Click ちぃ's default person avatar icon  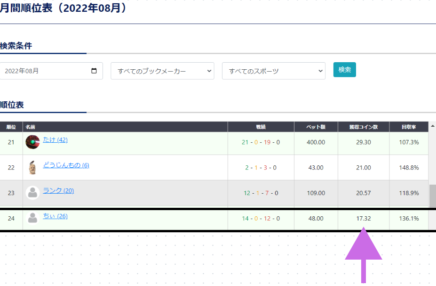coord(32,218)
